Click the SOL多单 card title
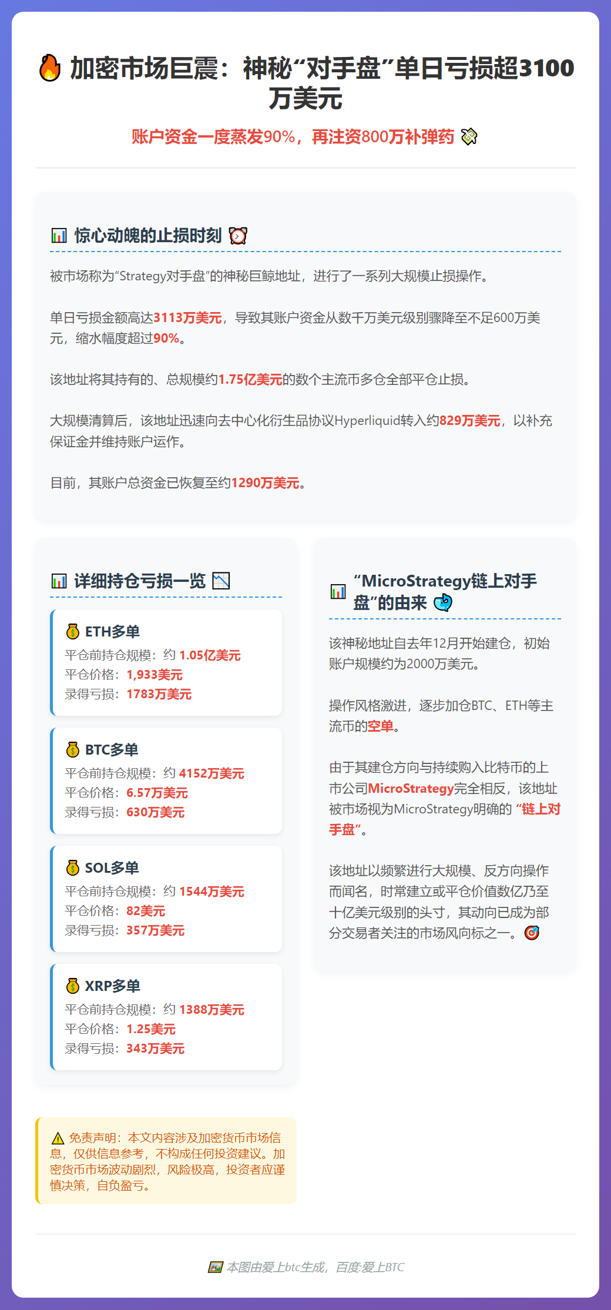 (112, 868)
